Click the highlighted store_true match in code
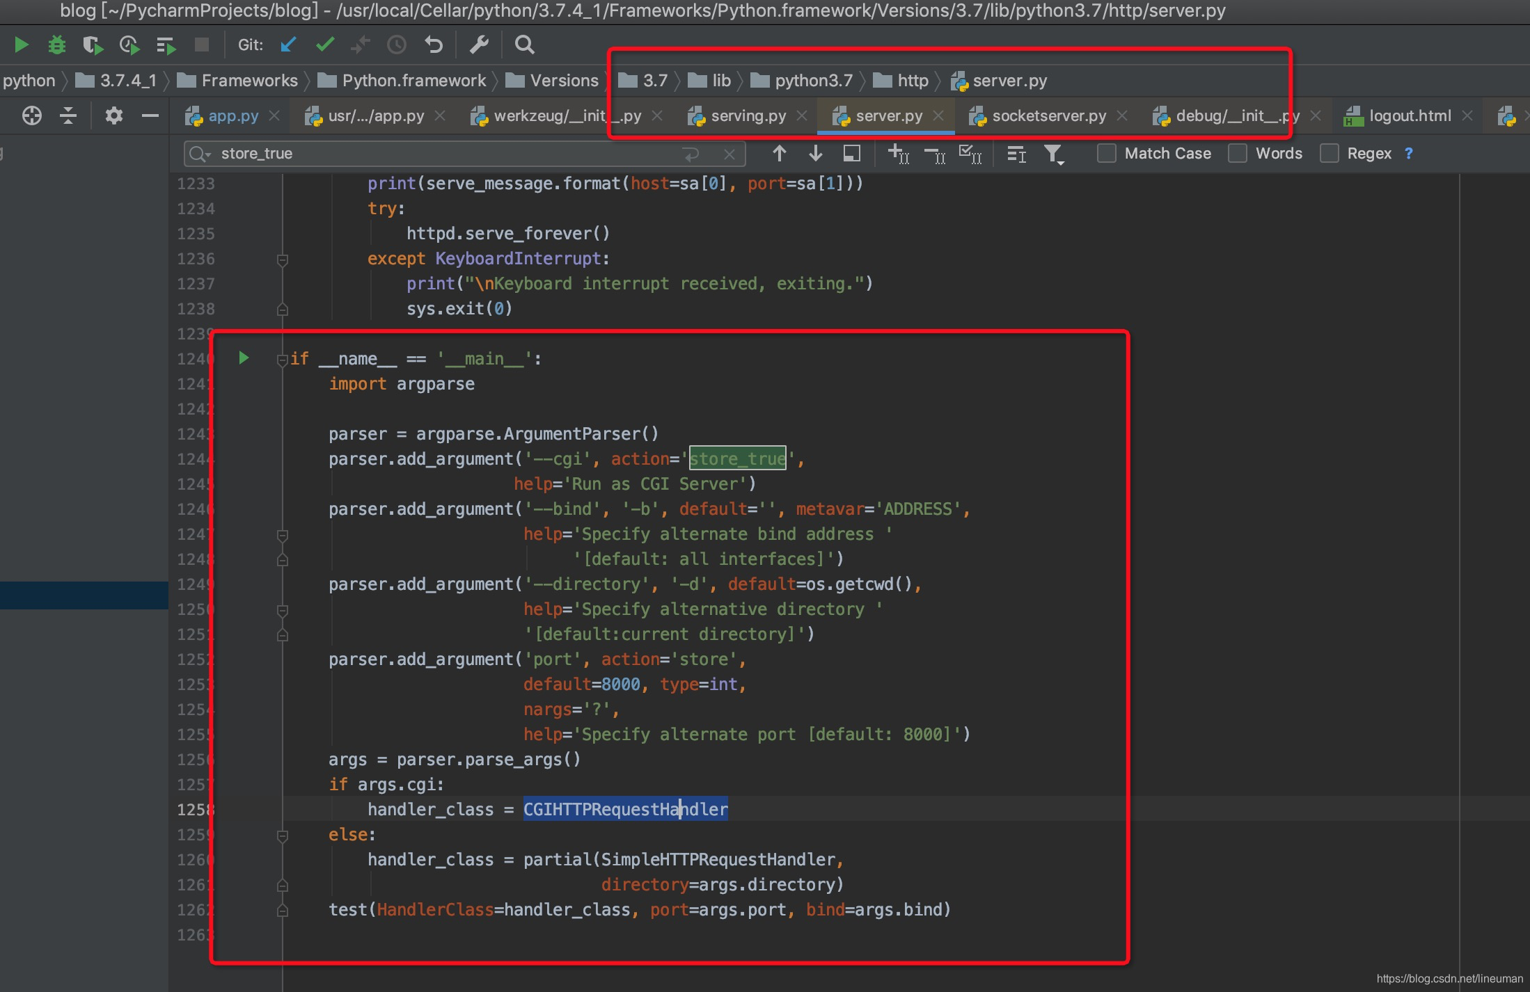Screen dimensions: 1530x992 [737, 458]
